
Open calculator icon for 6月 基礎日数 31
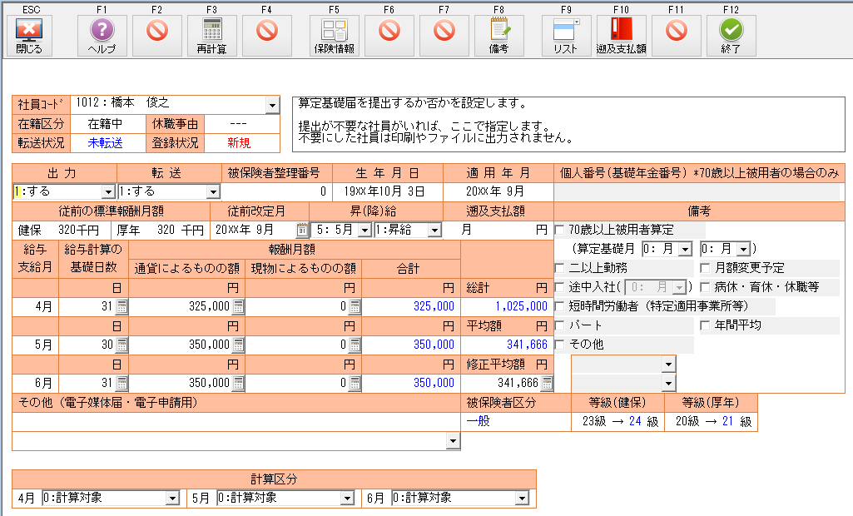(x=122, y=383)
